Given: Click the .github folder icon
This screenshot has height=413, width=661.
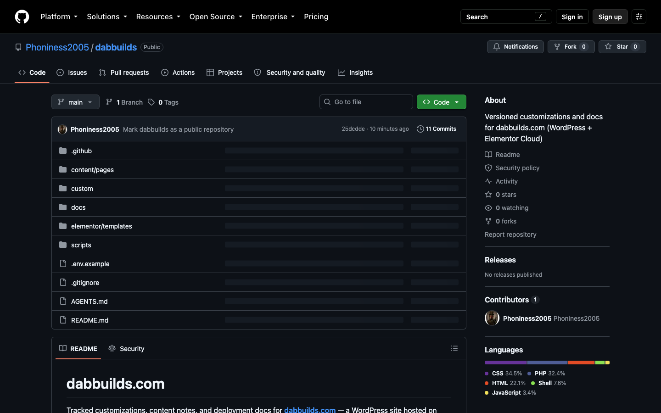Looking at the screenshot, I should [x=63, y=151].
